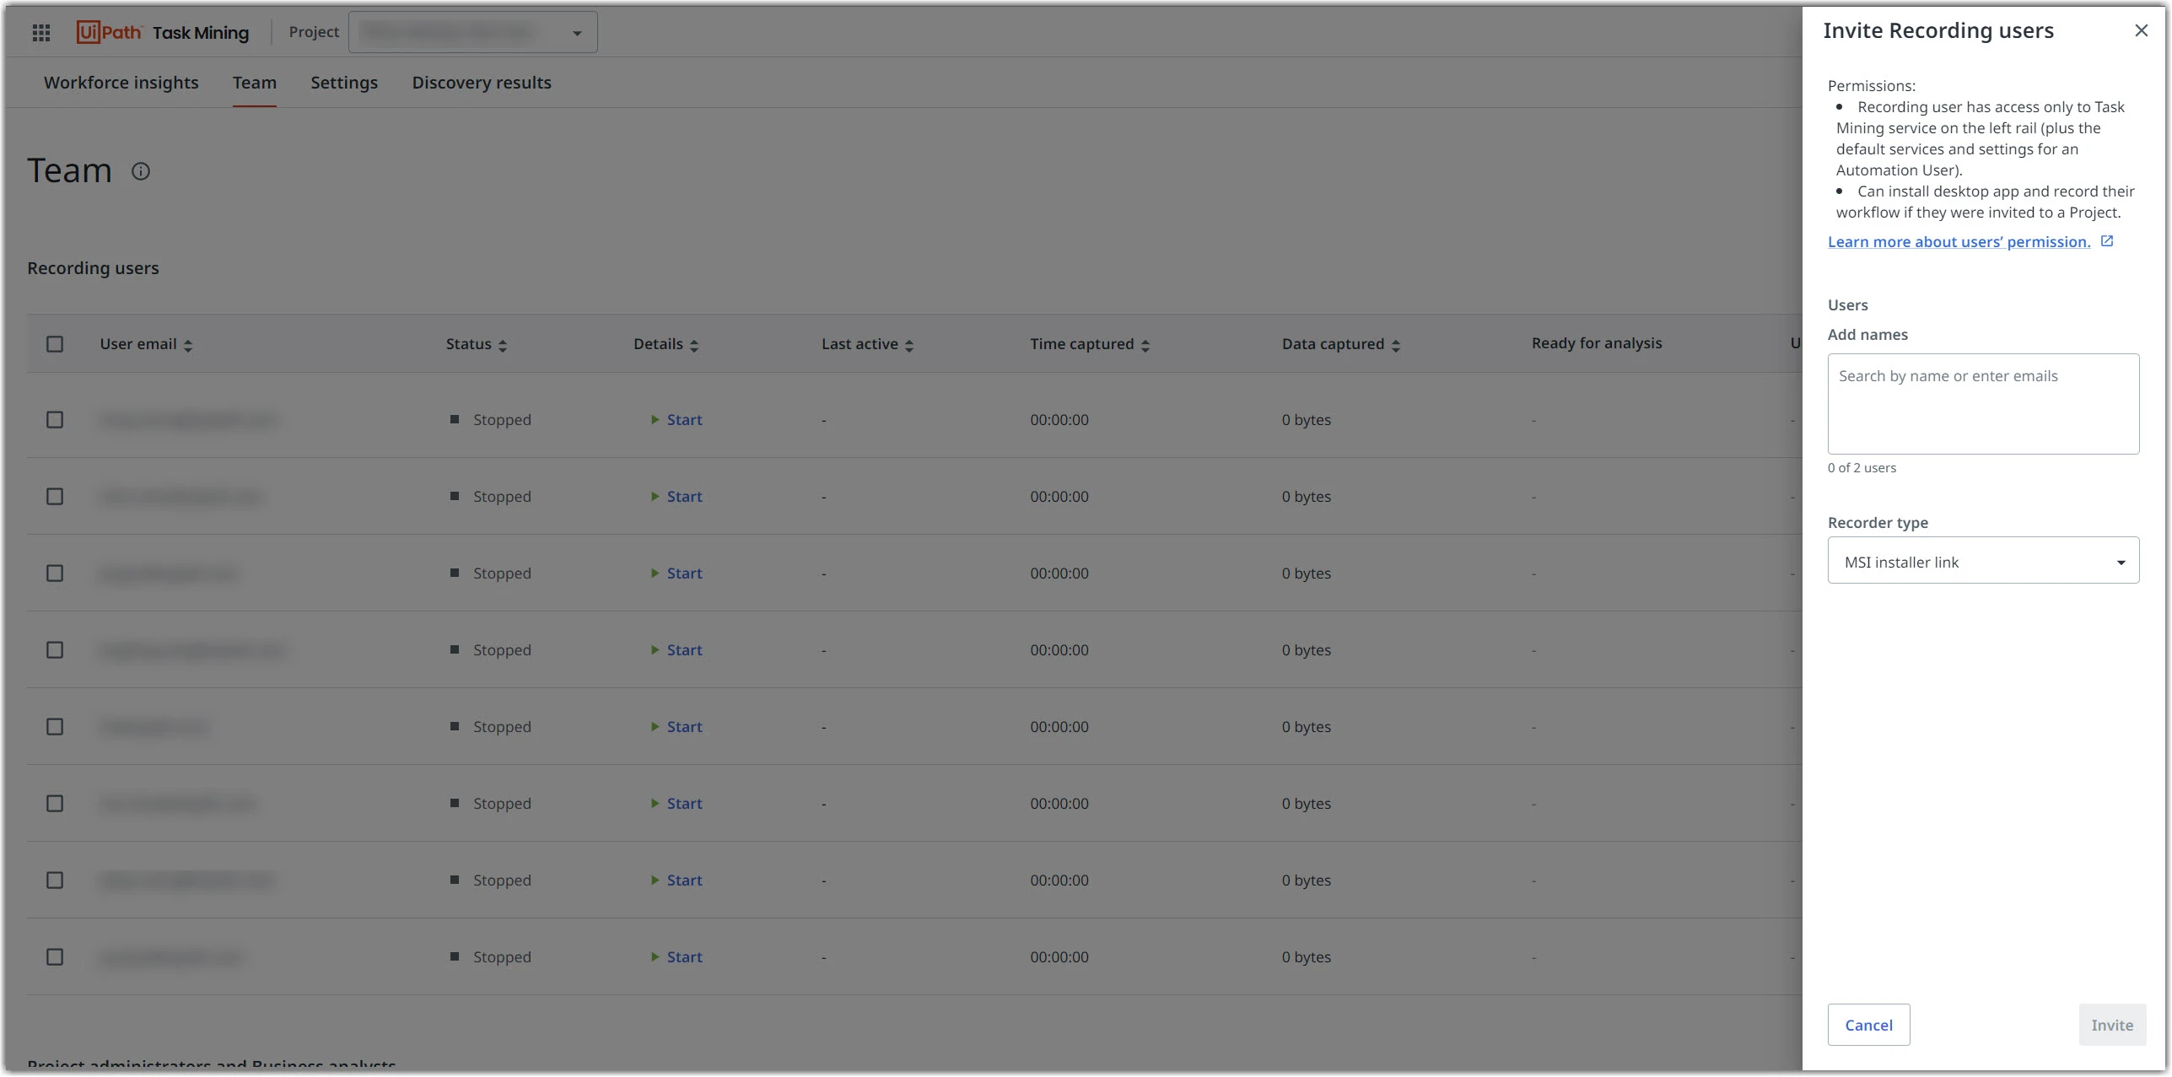This screenshot has width=2172, height=1077.
Task: Close the Invite Recording users panel
Action: click(x=2141, y=30)
